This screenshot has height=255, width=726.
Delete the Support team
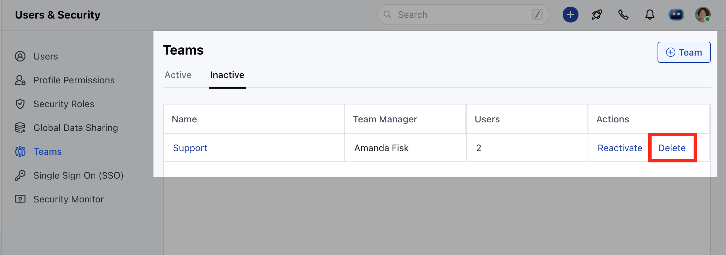tap(672, 148)
